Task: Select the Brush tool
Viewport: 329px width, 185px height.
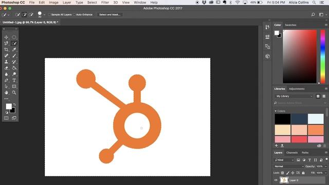Action: (14, 55)
